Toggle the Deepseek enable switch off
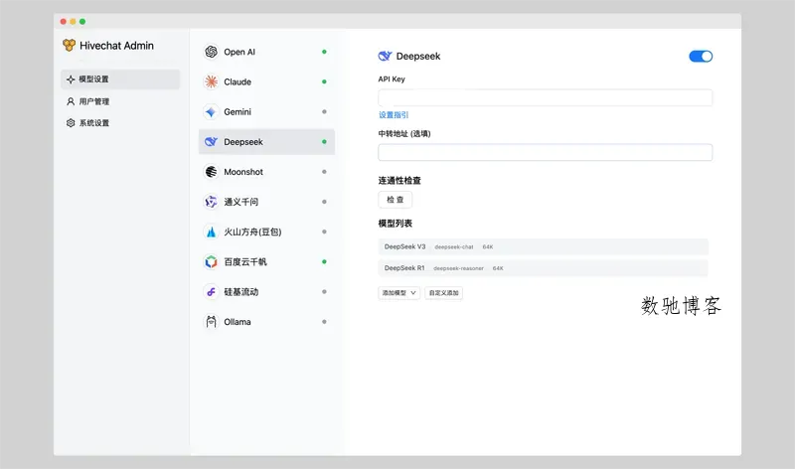The height and width of the screenshot is (469, 795). tap(701, 57)
